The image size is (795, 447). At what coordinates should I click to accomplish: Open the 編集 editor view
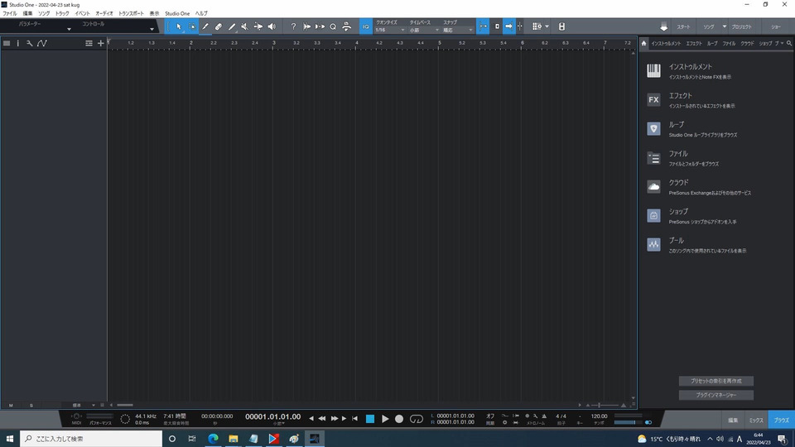tap(733, 421)
